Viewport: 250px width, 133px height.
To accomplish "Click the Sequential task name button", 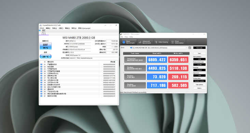I will pyautogui.click(x=135, y=60).
